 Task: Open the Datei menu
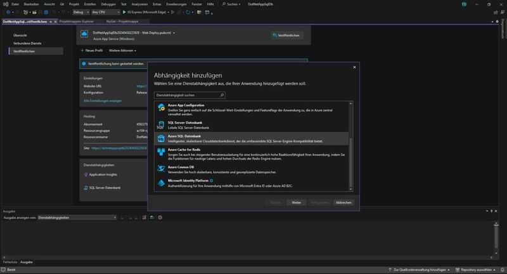coord(15,4)
